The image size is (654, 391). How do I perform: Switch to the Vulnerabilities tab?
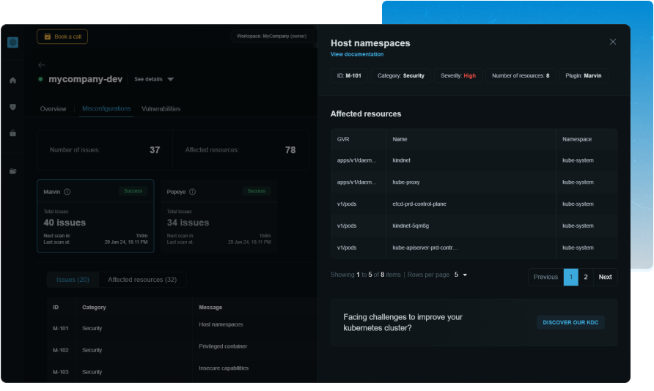pyautogui.click(x=161, y=109)
